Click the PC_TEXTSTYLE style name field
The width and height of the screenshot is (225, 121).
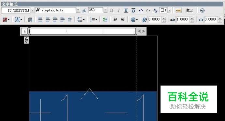point(16,10)
